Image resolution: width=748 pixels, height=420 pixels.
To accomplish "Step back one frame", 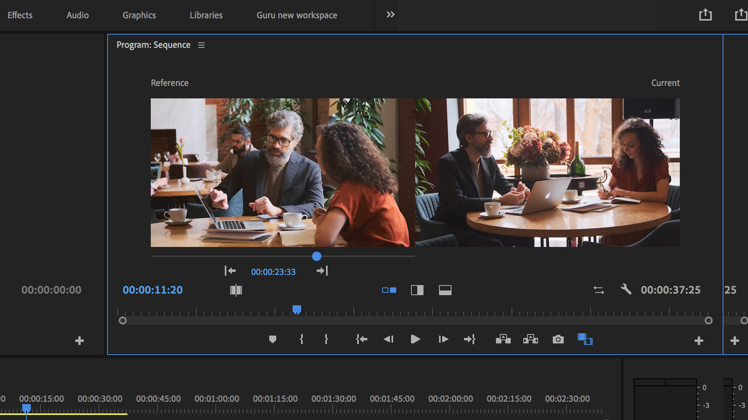I will click(388, 339).
